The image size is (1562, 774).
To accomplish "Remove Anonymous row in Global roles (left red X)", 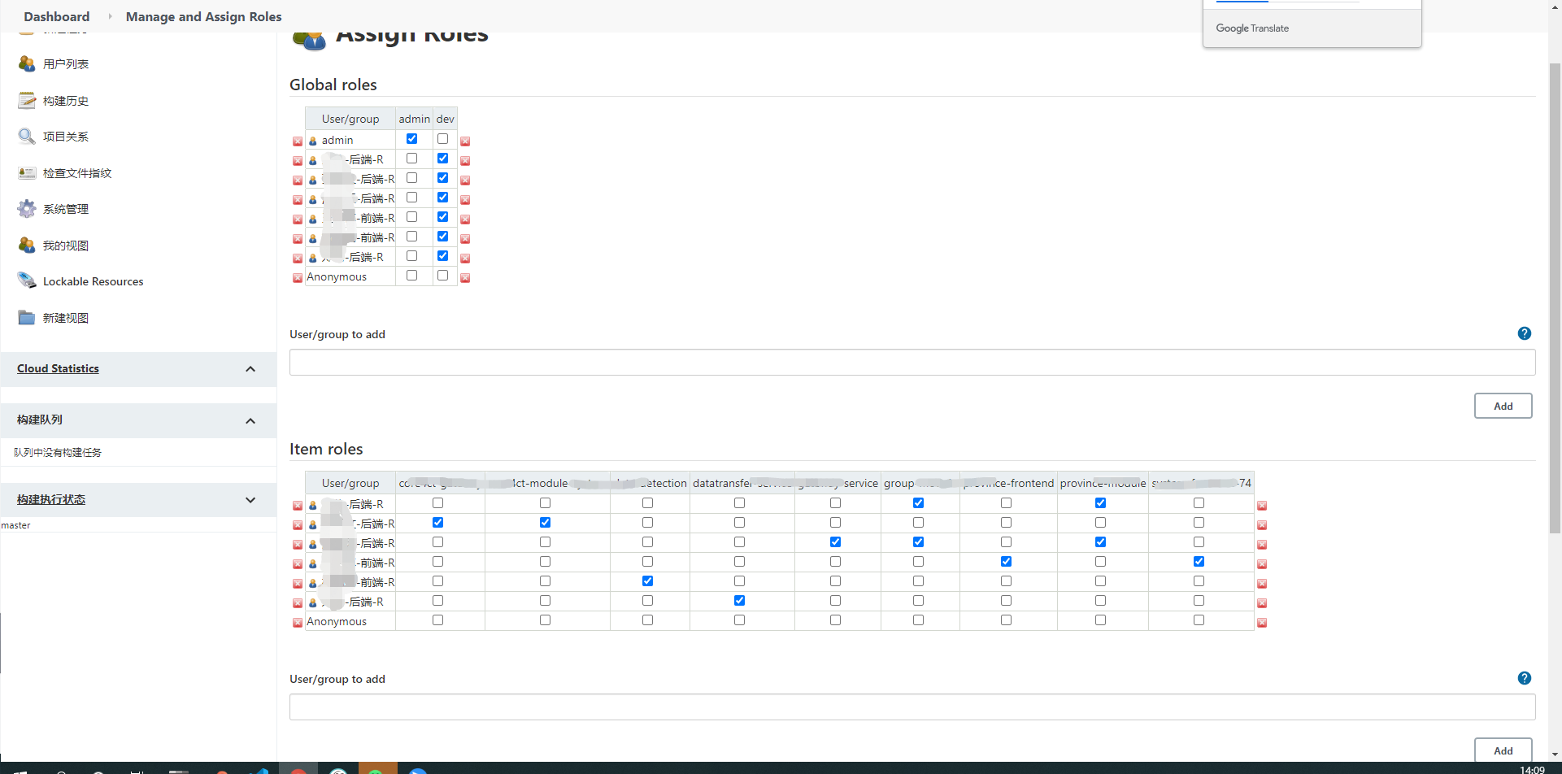I will pyautogui.click(x=298, y=278).
